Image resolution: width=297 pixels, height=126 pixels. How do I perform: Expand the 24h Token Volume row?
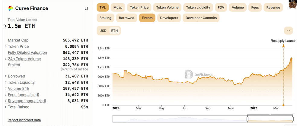click(6, 59)
